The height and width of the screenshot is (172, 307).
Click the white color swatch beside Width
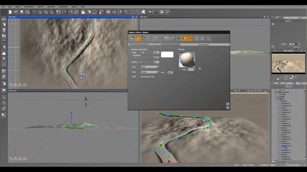pyautogui.click(x=167, y=54)
